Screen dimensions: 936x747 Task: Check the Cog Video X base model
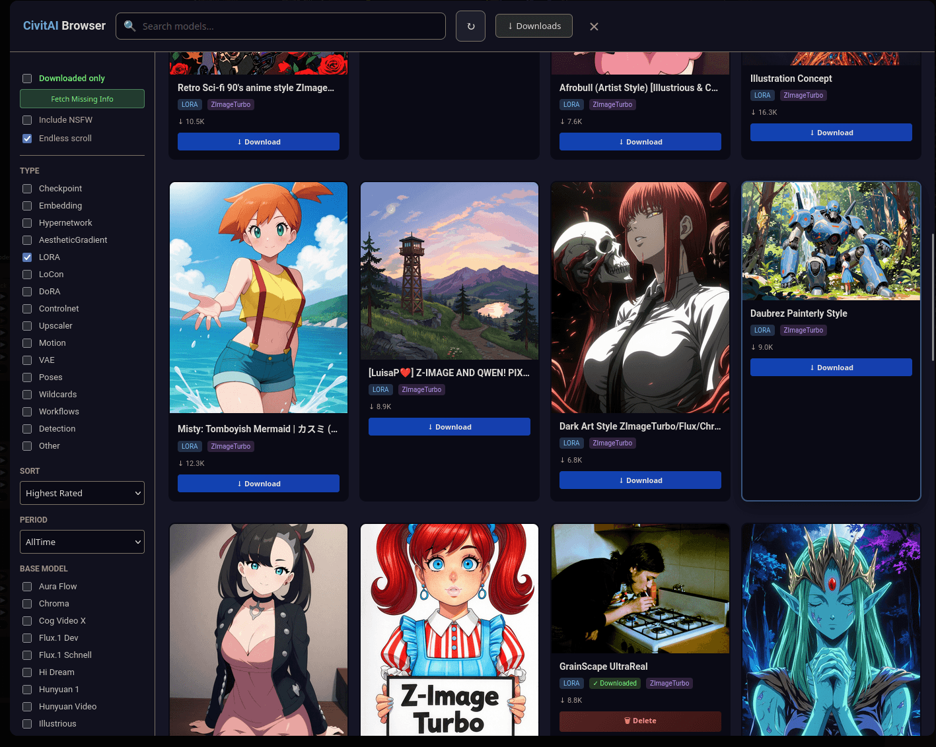click(x=27, y=621)
